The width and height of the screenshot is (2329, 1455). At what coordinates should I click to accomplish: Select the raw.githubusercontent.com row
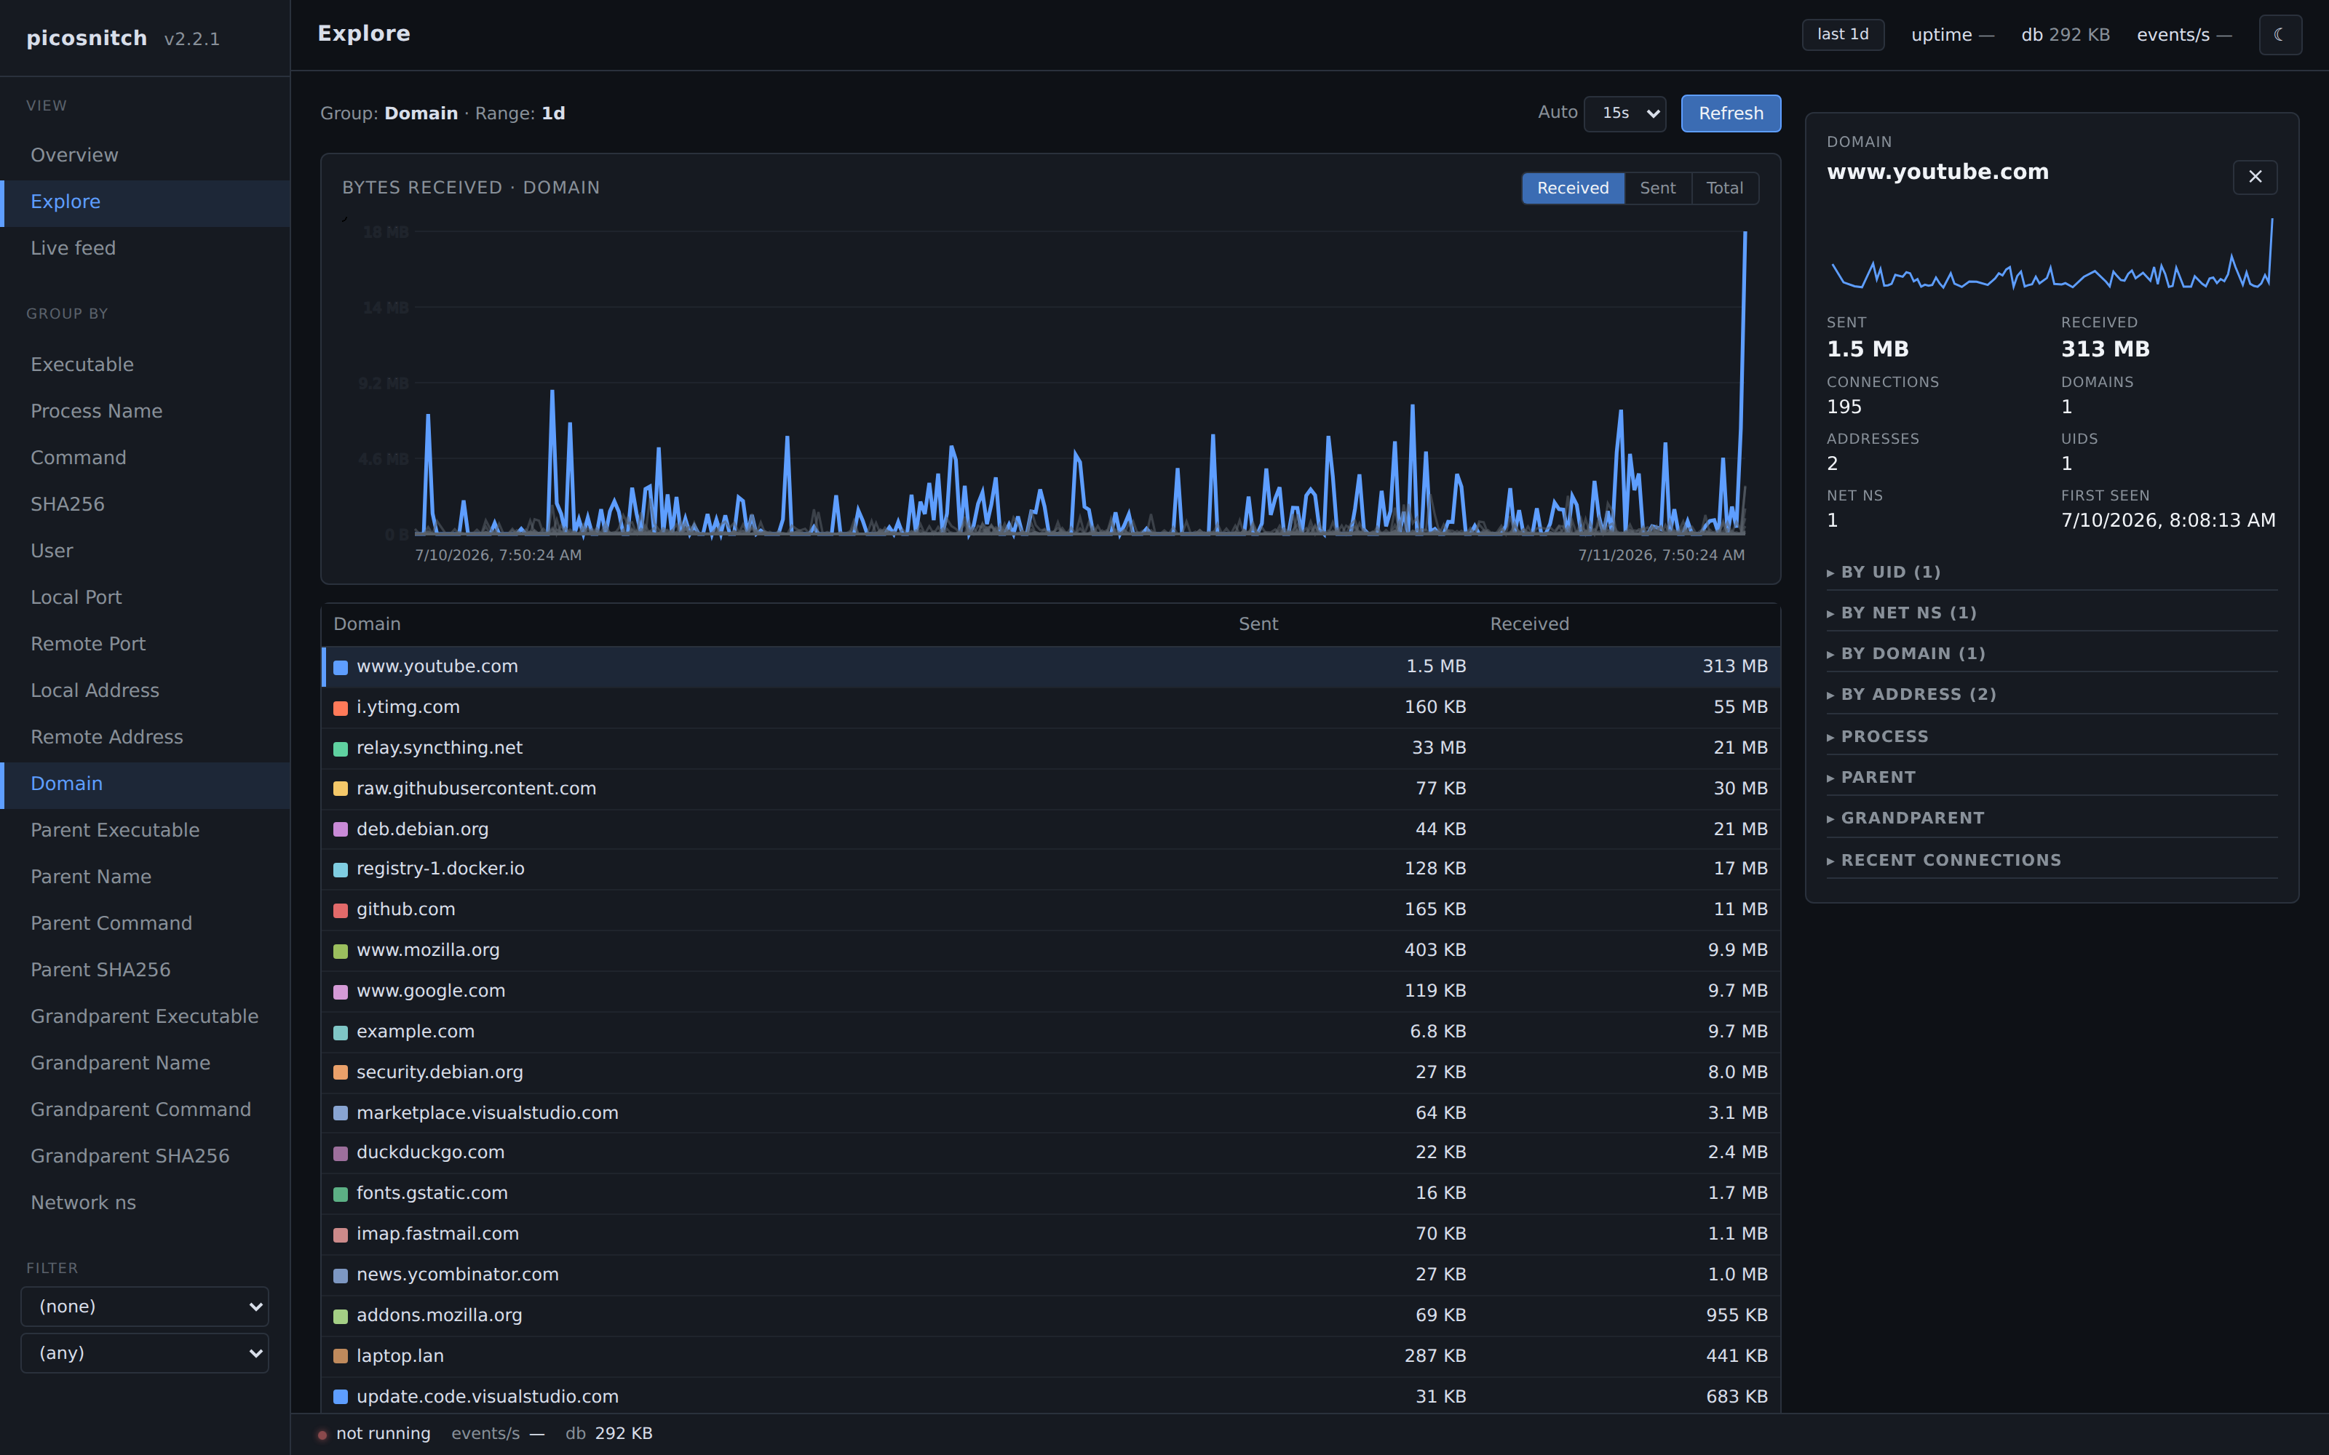[x=1050, y=789]
